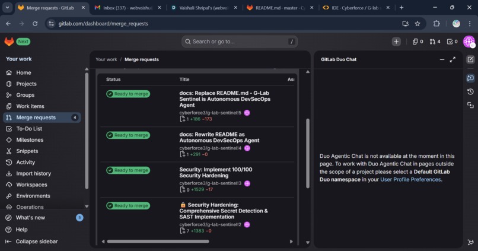Open Import history in the sidebar
478x251 pixels.
[x=42, y=173]
